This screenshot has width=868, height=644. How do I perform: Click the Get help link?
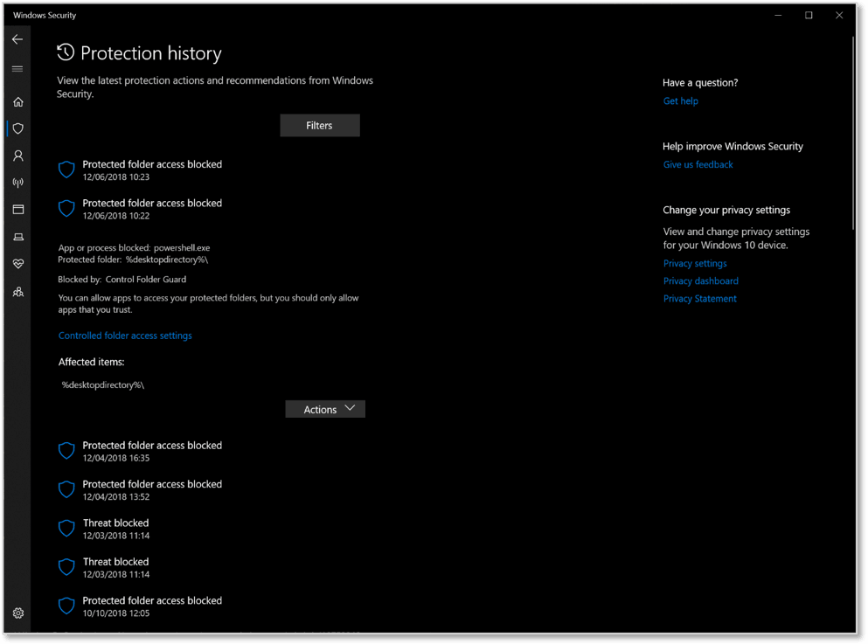pos(680,101)
